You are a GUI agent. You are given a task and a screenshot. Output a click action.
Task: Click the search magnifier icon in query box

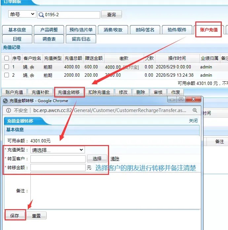41,15
